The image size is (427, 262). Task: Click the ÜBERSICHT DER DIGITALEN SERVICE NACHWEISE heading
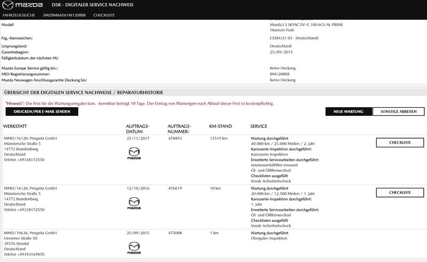coord(84,93)
